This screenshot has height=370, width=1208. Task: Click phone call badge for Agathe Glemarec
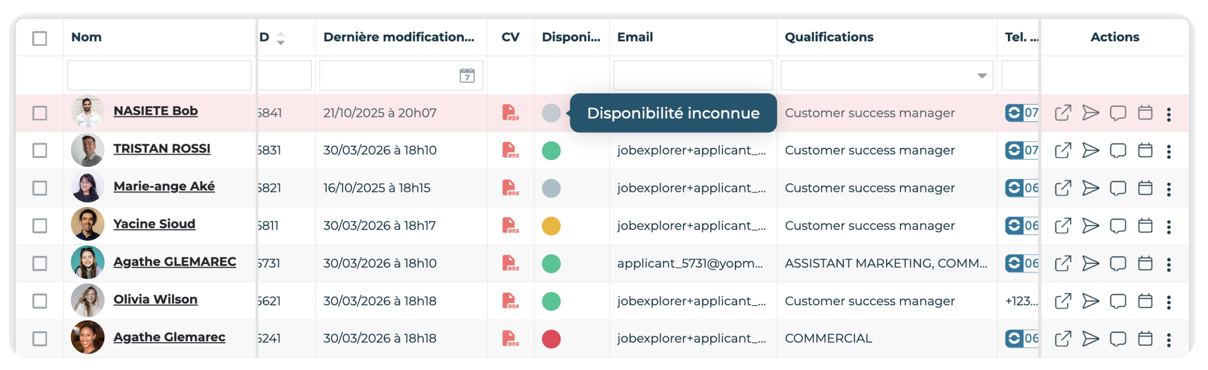[x=1022, y=339]
